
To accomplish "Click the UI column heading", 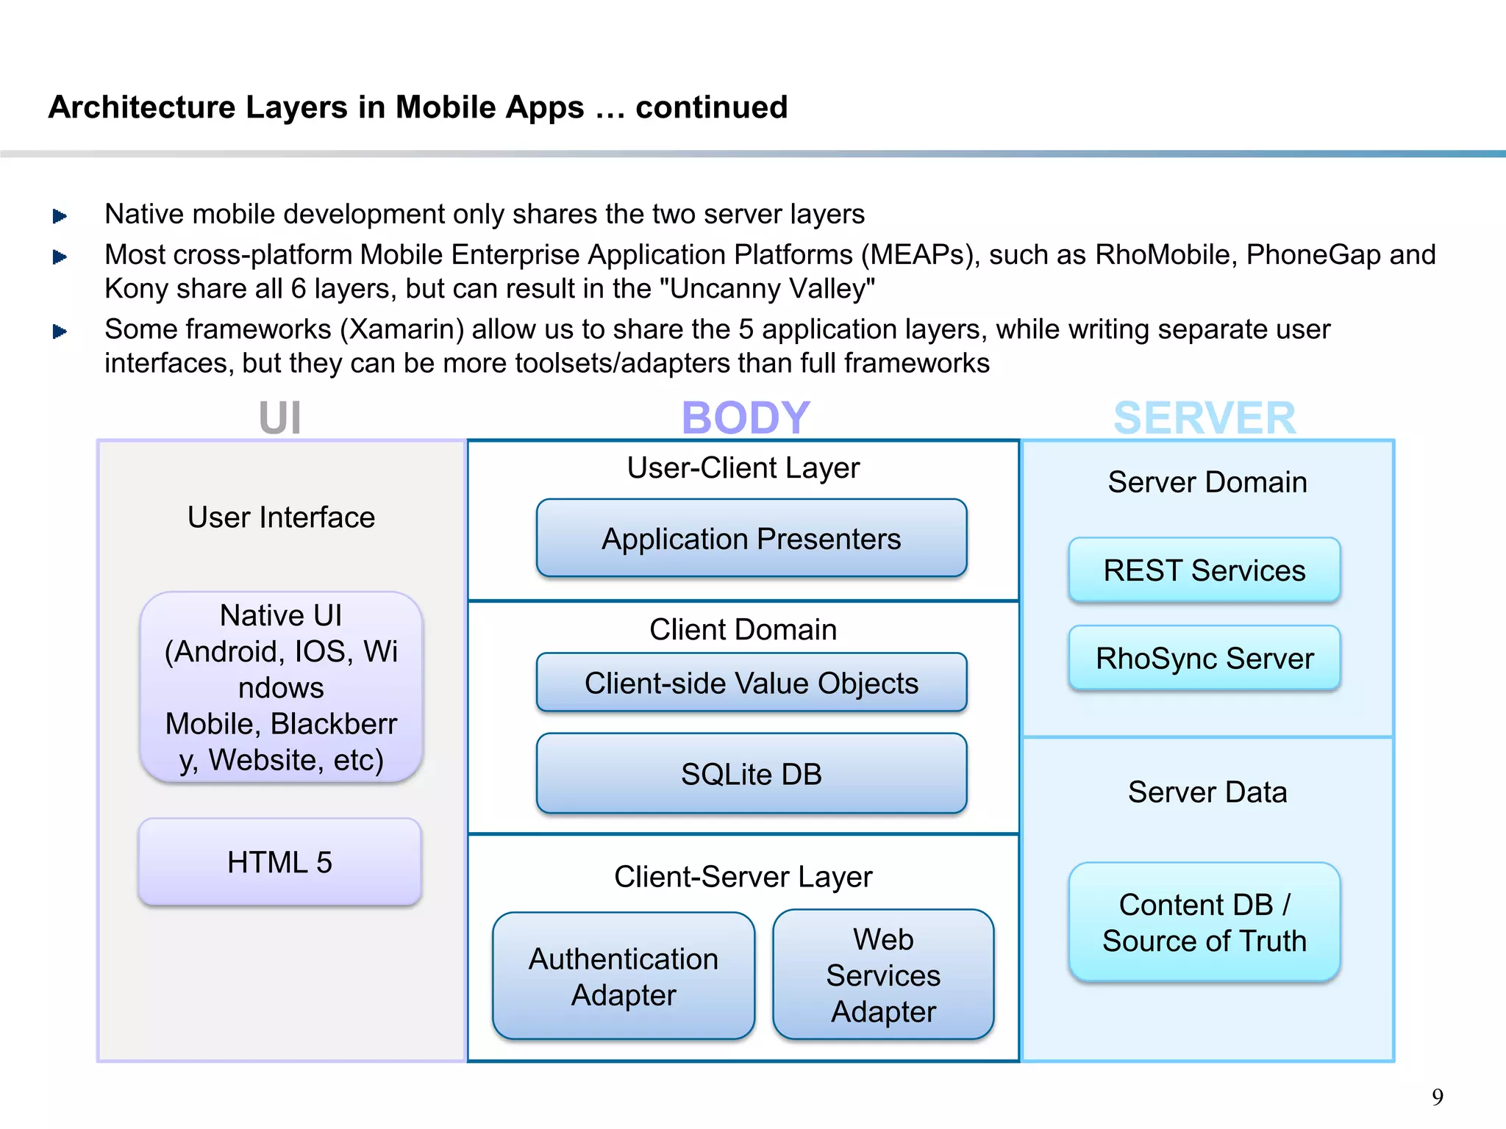I will [280, 417].
